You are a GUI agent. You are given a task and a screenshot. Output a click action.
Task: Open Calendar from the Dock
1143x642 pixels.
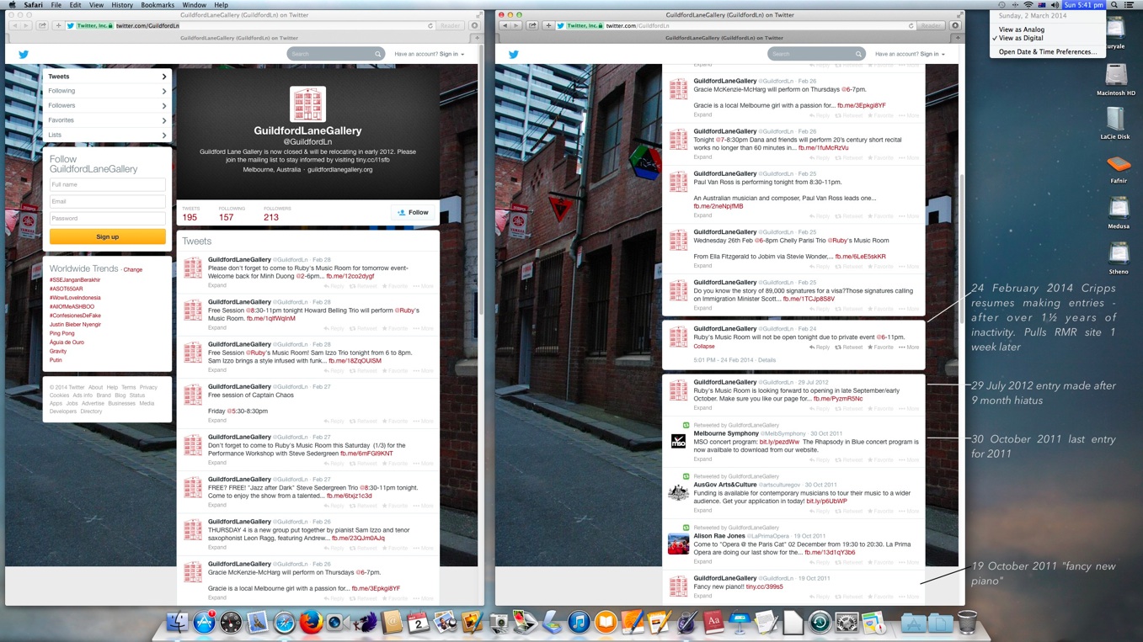tap(419, 622)
